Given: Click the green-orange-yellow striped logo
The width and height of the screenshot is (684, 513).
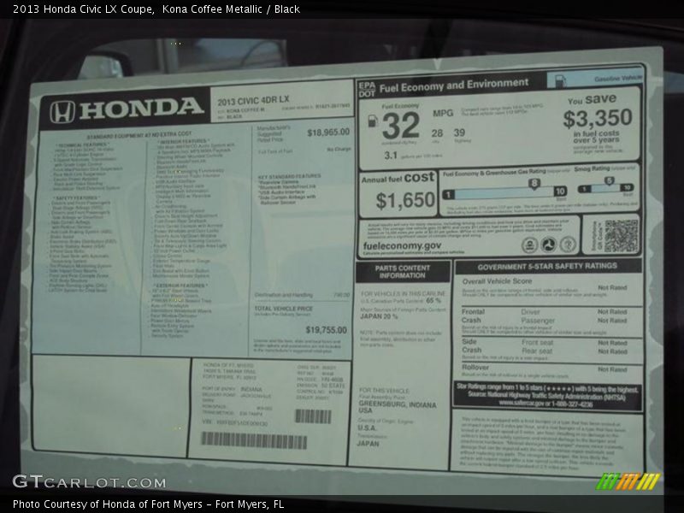Looking at the screenshot, I should point(628,481).
